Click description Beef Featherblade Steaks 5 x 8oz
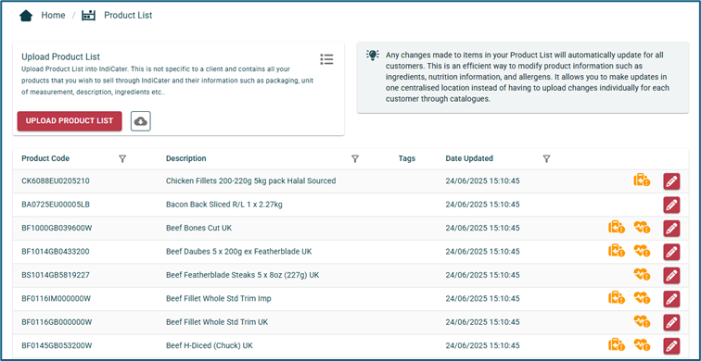Screen dimensions: 701x361 (242, 275)
